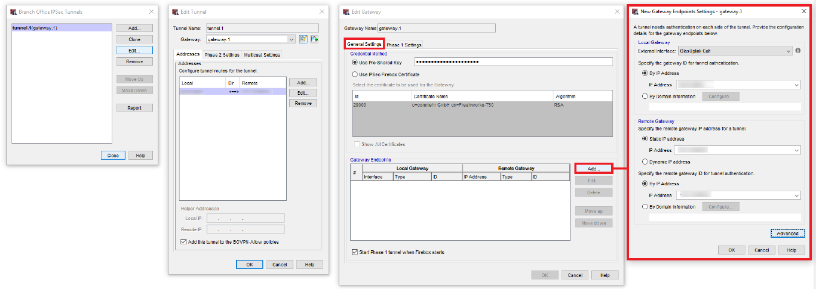Uncheck Add this tunnel to BOVPN-Allow policies
Image resolution: width=816 pixels, height=289 pixels.
pyautogui.click(x=183, y=242)
